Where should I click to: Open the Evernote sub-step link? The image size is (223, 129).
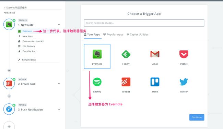[27, 31]
